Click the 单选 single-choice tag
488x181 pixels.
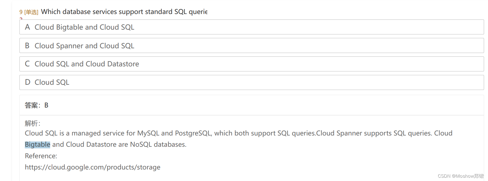(x=31, y=12)
